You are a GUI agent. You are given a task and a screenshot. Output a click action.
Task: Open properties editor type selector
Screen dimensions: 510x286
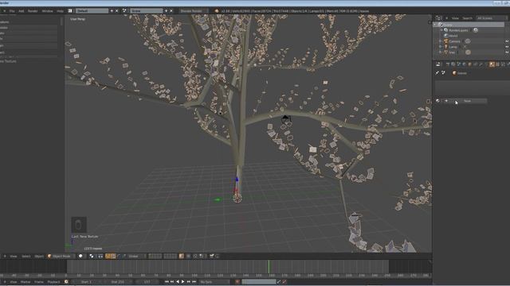438,64
